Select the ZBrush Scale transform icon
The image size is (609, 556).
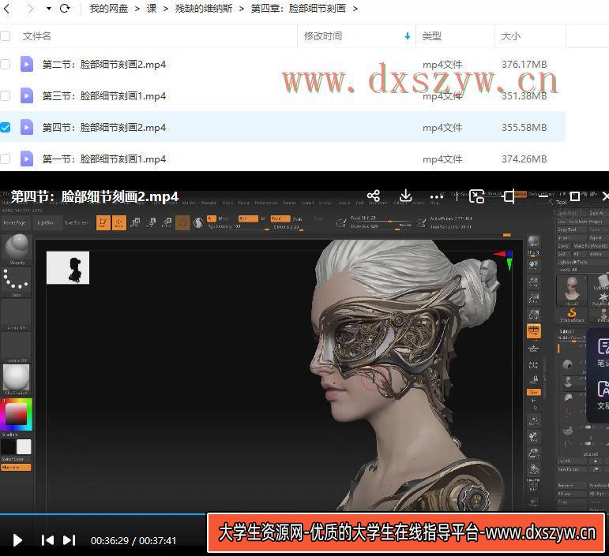(x=152, y=222)
